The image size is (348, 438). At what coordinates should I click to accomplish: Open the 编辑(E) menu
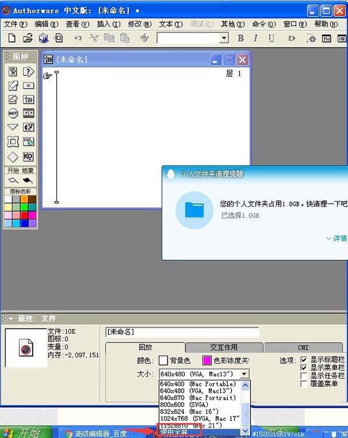[x=46, y=24]
